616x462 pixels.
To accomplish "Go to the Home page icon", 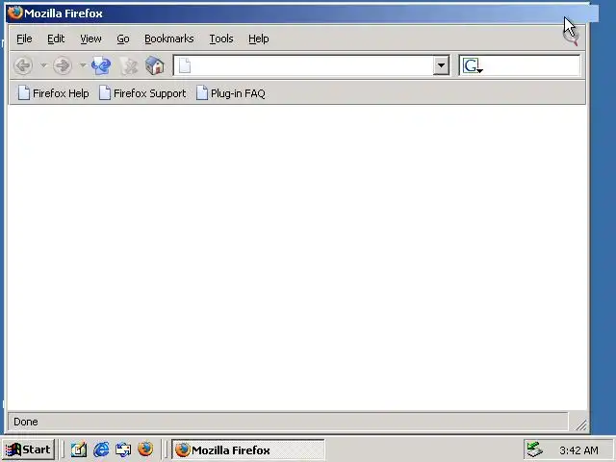I will pyautogui.click(x=155, y=65).
